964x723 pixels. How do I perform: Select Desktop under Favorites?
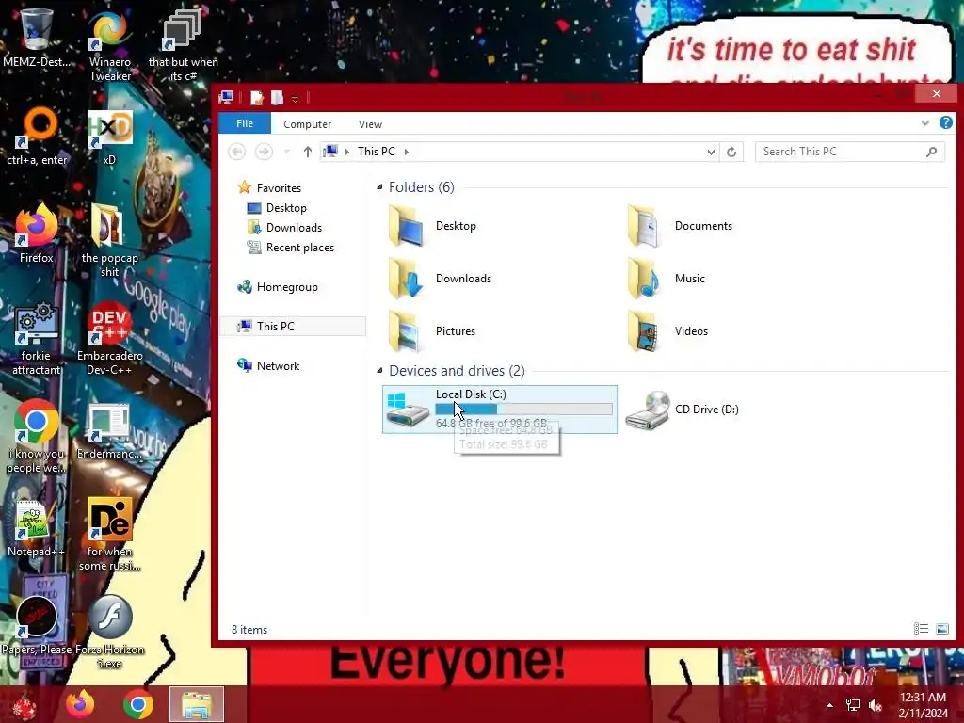[286, 208]
